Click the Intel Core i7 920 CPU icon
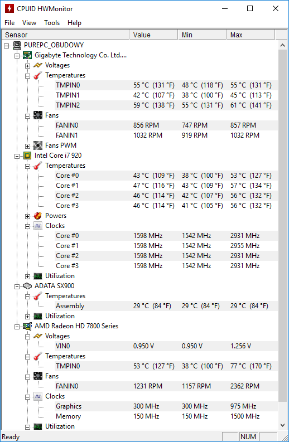289x442 pixels. [27, 156]
